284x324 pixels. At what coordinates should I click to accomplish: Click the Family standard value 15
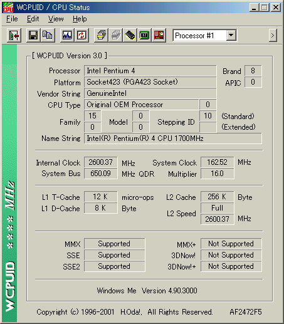coord(93,116)
